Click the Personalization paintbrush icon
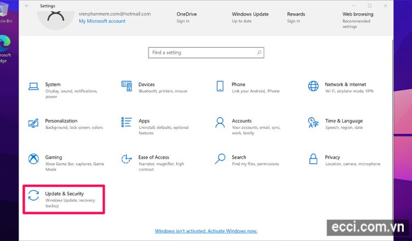Screen dimensions: 412x241 34,123
